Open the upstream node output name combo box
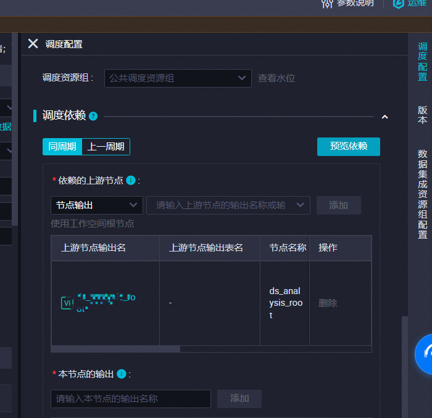This screenshot has width=432, height=418. click(x=228, y=205)
